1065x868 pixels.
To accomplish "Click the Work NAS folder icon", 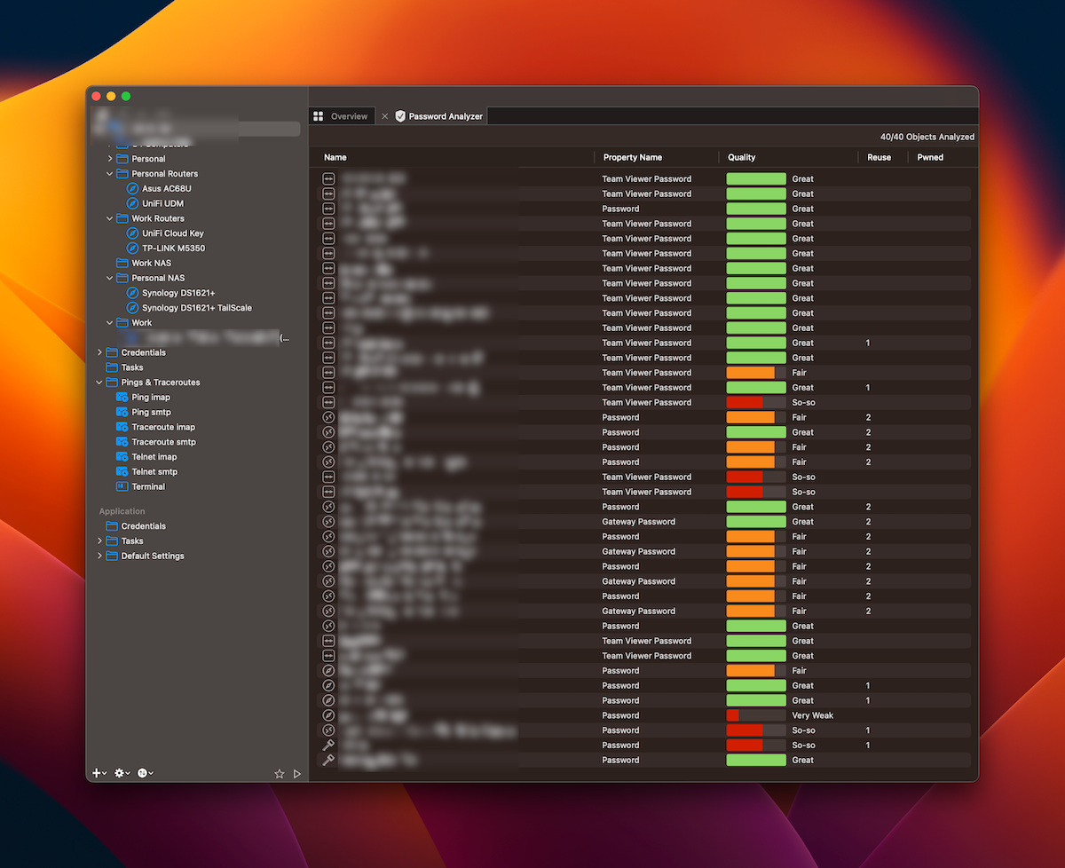I will (122, 264).
